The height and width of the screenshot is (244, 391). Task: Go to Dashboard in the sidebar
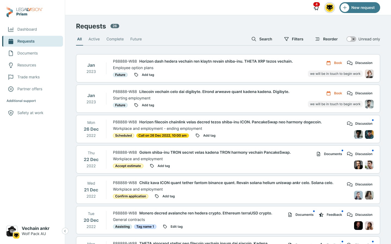(33, 29)
